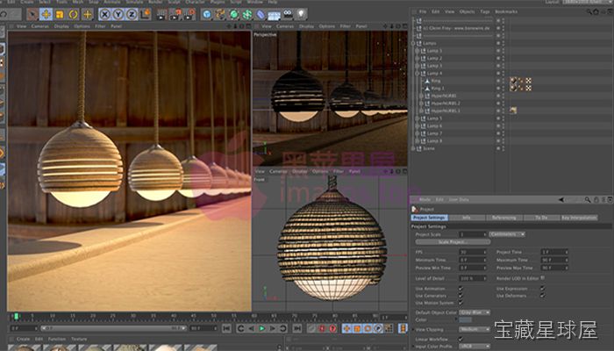Screen dimensions: 614x351
Task: Open the Floor environment objects icon
Action: coord(274,15)
